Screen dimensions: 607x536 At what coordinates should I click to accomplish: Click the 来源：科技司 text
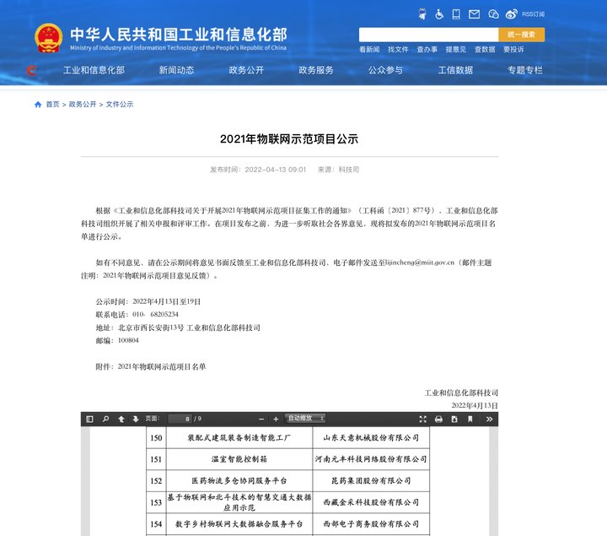[x=338, y=170]
